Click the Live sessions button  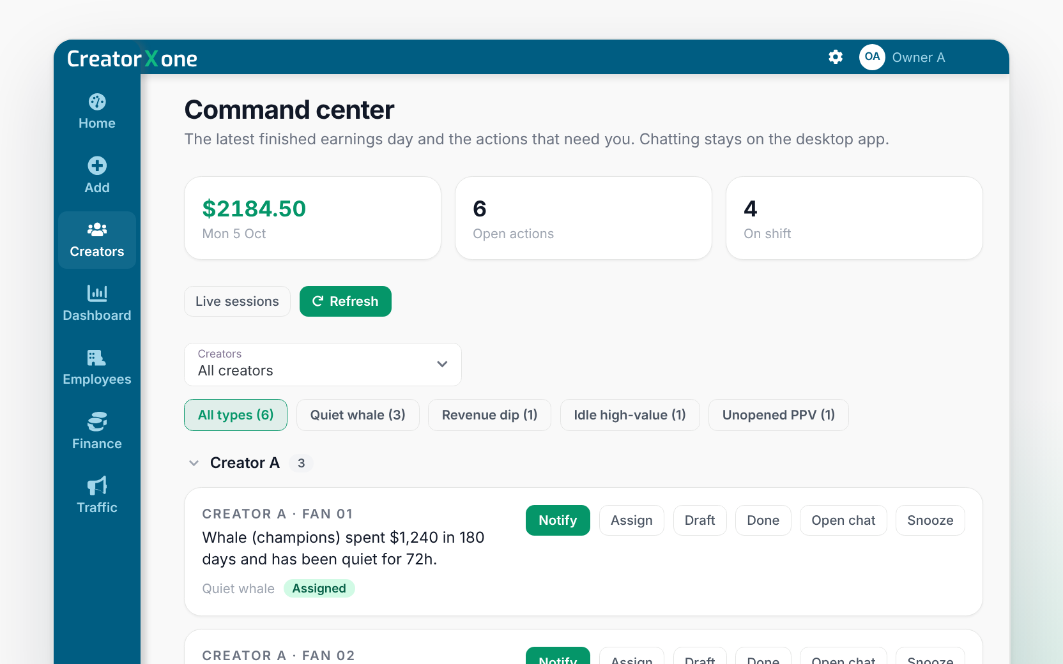pyautogui.click(x=237, y=301)
